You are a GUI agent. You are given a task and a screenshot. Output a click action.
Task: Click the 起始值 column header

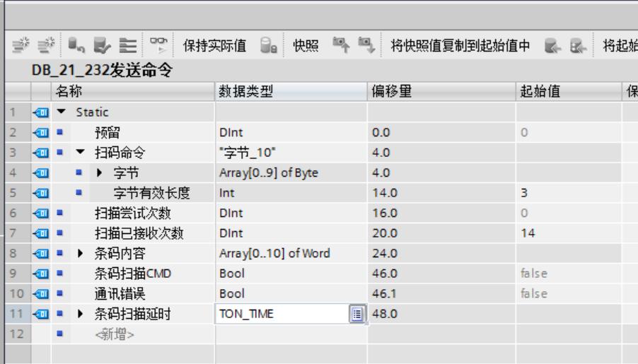568,91
